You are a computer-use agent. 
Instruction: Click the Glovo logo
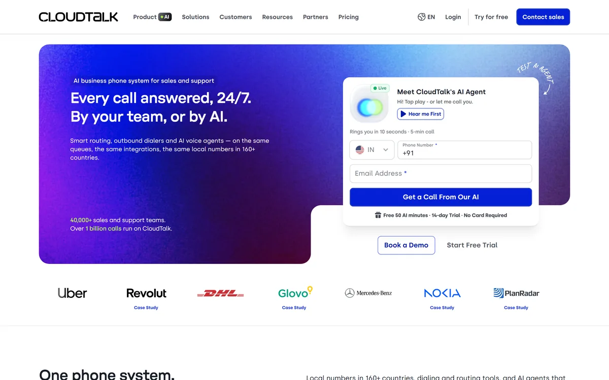tap(295, 292)
